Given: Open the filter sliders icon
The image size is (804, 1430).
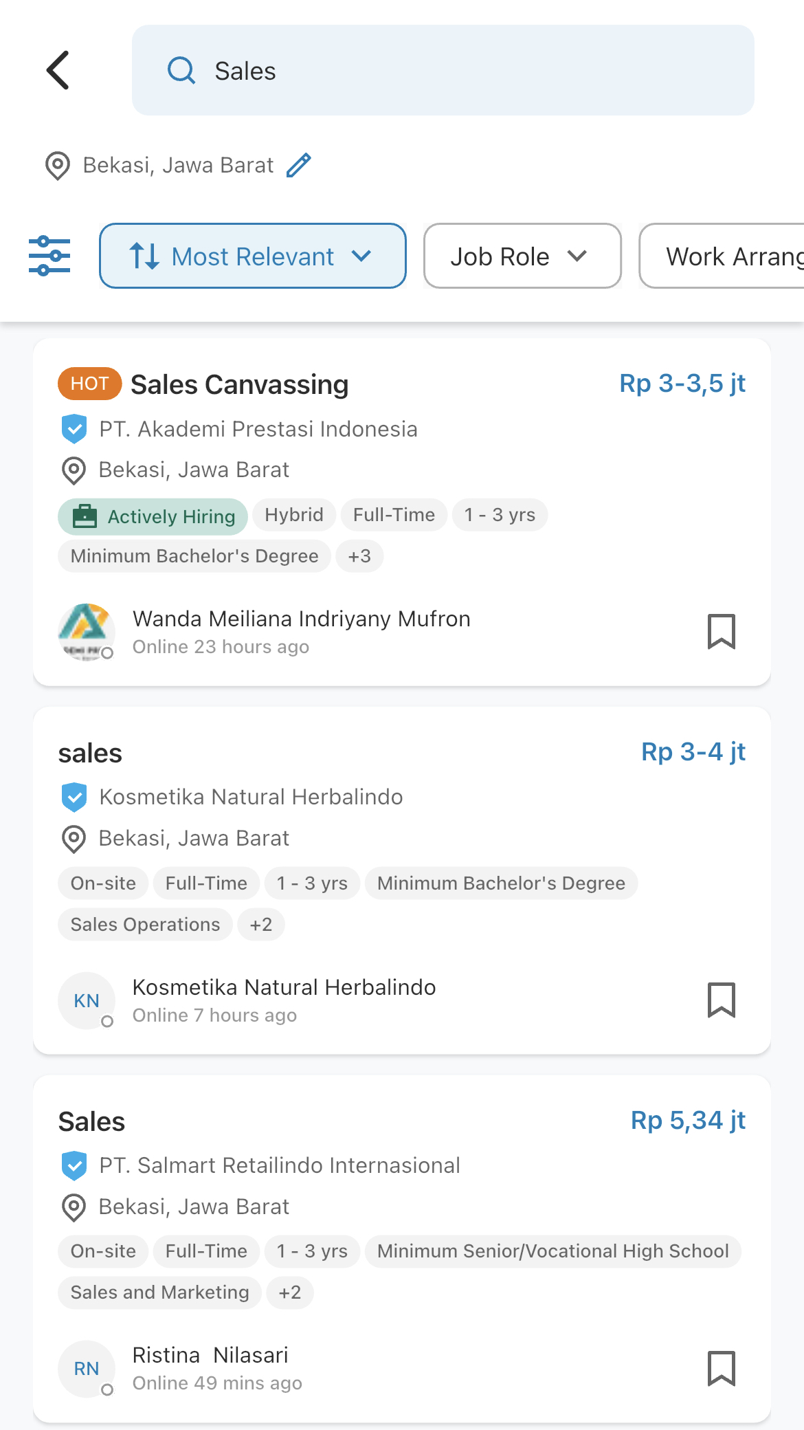Looking at the screenshot, I should pyautogui.click(x=49, y=256).
